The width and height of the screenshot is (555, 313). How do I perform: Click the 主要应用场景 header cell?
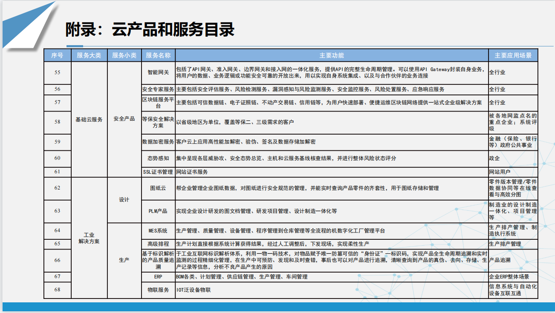(x=513, y=55)
